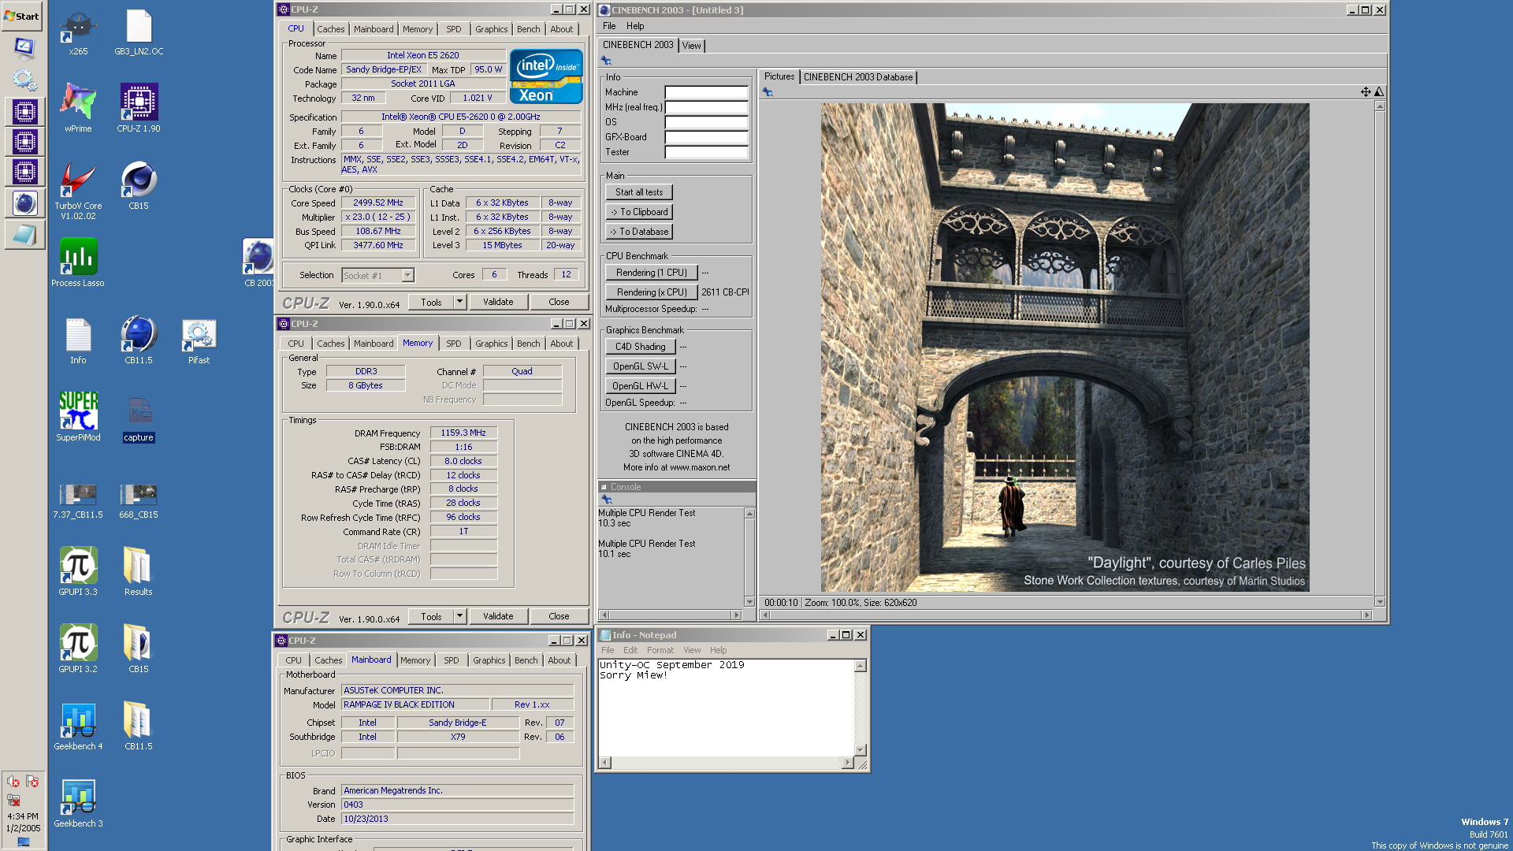Screen dimensions: 1513x851
Task: Run Rendering (x CPU) benchmark
Action: click(652, 292)
